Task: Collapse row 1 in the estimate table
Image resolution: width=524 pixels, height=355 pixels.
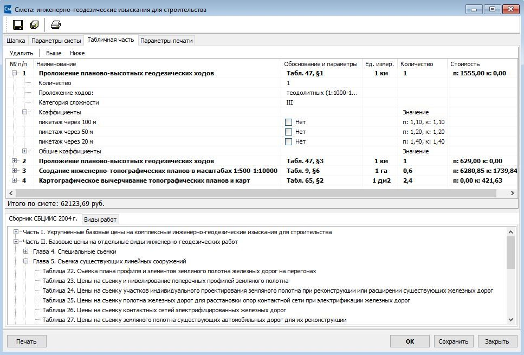Action: pos(15,73)
